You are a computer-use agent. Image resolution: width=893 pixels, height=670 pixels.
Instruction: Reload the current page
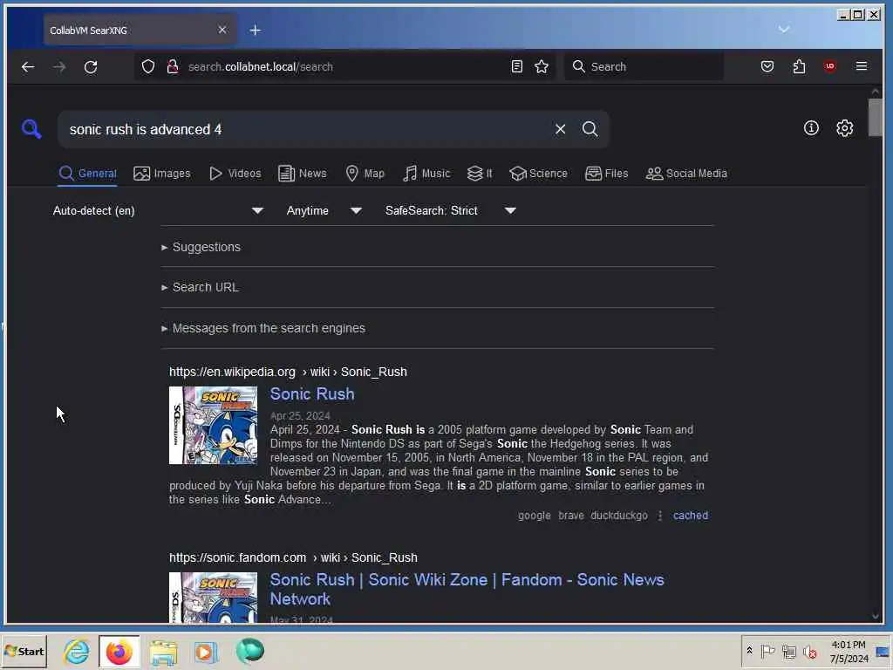(91, 66)
